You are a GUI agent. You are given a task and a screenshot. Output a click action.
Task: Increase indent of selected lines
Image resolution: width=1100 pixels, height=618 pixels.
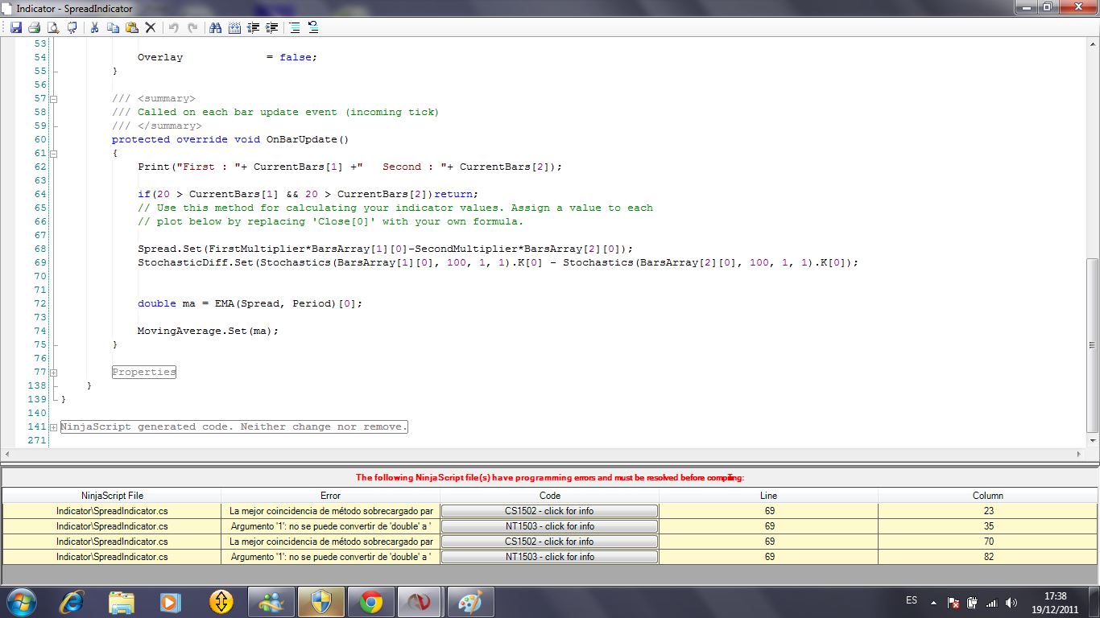pos(272,27)
